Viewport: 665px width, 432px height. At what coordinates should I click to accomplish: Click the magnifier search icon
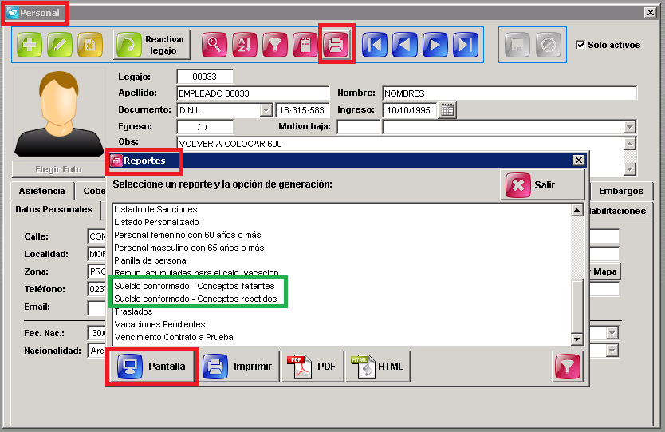[x=214, y=45]
